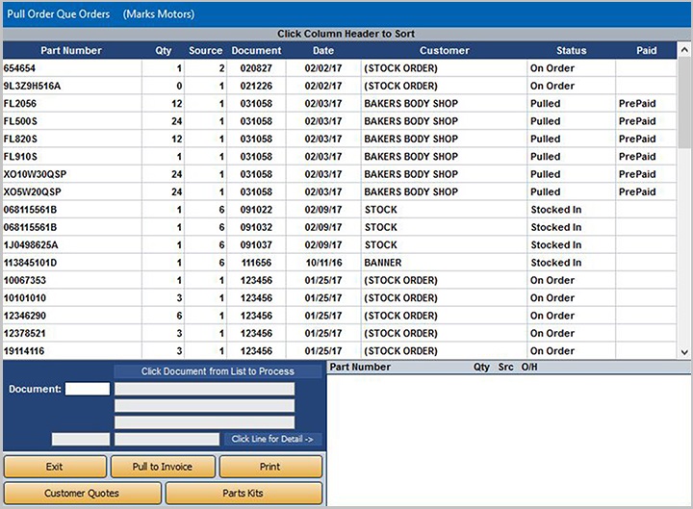This screenshot has width=693, height=509.
Task: Open Parts Kits
Action: pos(244,494)
